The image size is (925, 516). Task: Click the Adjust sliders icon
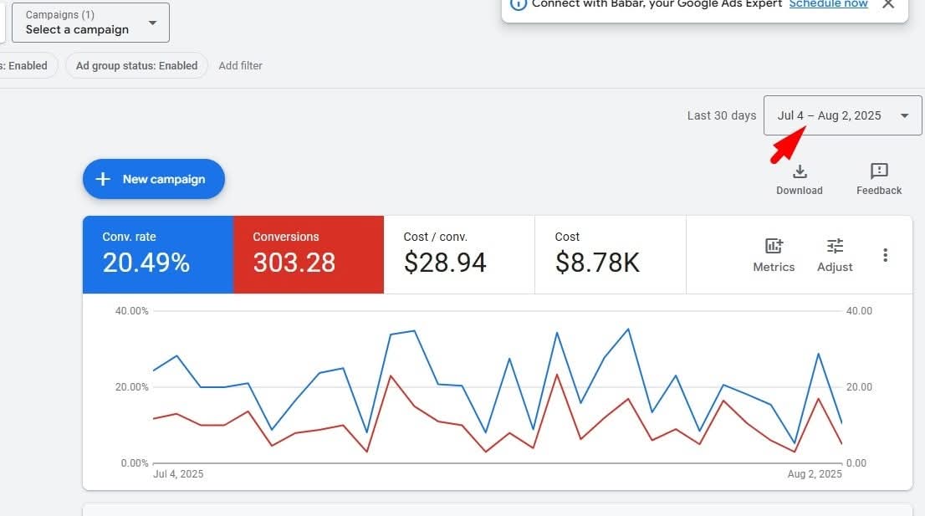point(835,246)
